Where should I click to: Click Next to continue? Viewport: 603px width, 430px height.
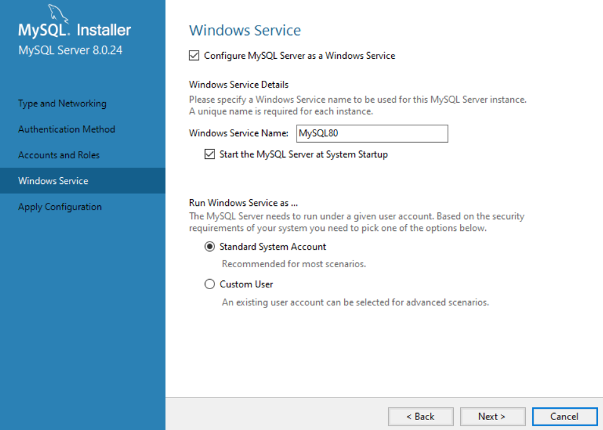(x=493, y=417)
